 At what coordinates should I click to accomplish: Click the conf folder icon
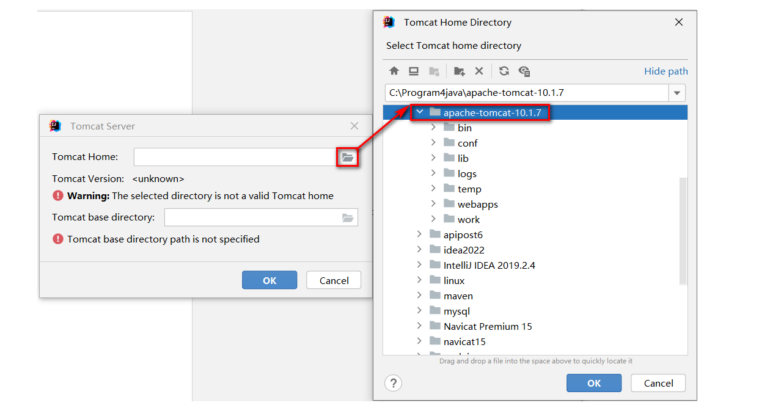tap(449, 143)
